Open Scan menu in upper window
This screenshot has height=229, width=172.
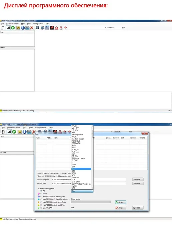click(29, 24)
